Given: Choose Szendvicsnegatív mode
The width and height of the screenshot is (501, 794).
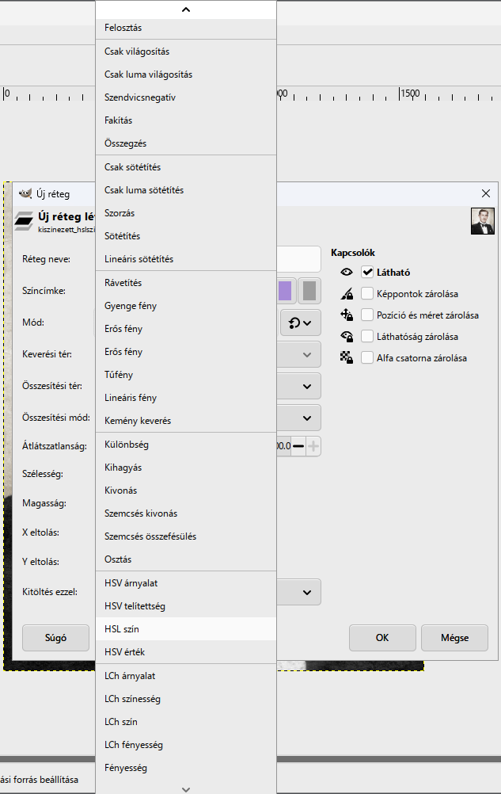Looking at the screenshot, I should click(x=186, y=97).
